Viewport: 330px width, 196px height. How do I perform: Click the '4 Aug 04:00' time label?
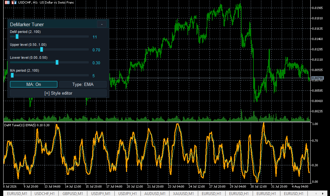coord(300,187)
